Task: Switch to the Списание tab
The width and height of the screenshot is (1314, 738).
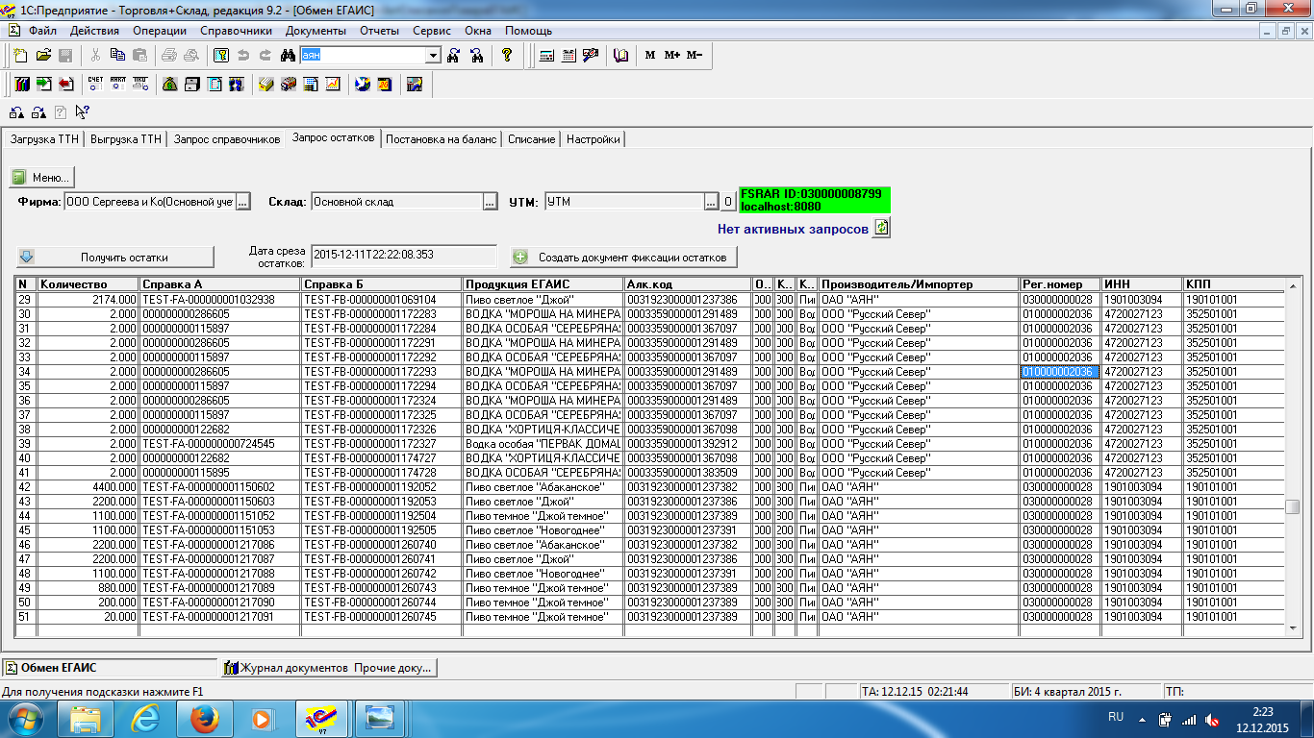Action: (532, 139)
